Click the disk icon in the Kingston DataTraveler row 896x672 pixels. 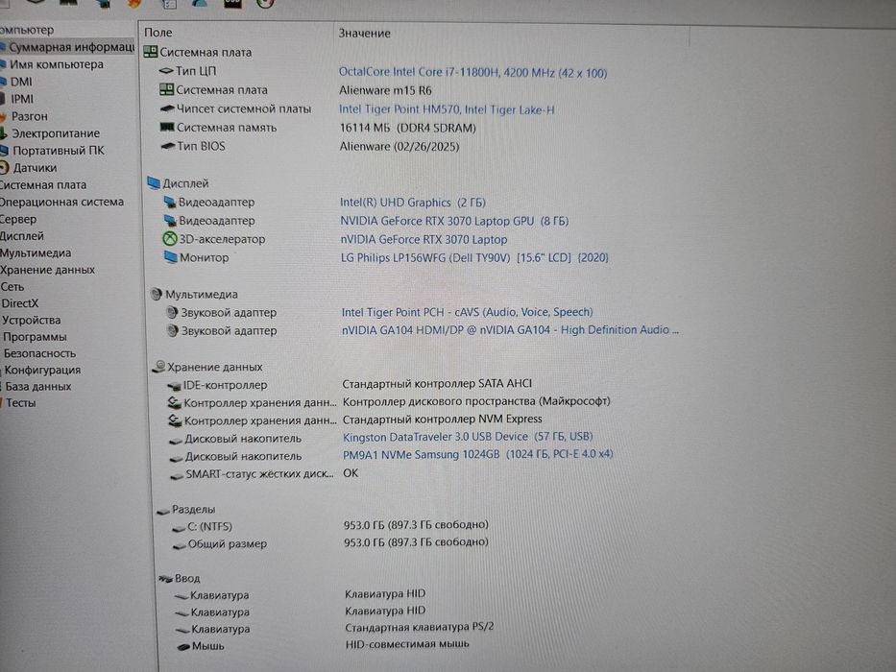176,440
